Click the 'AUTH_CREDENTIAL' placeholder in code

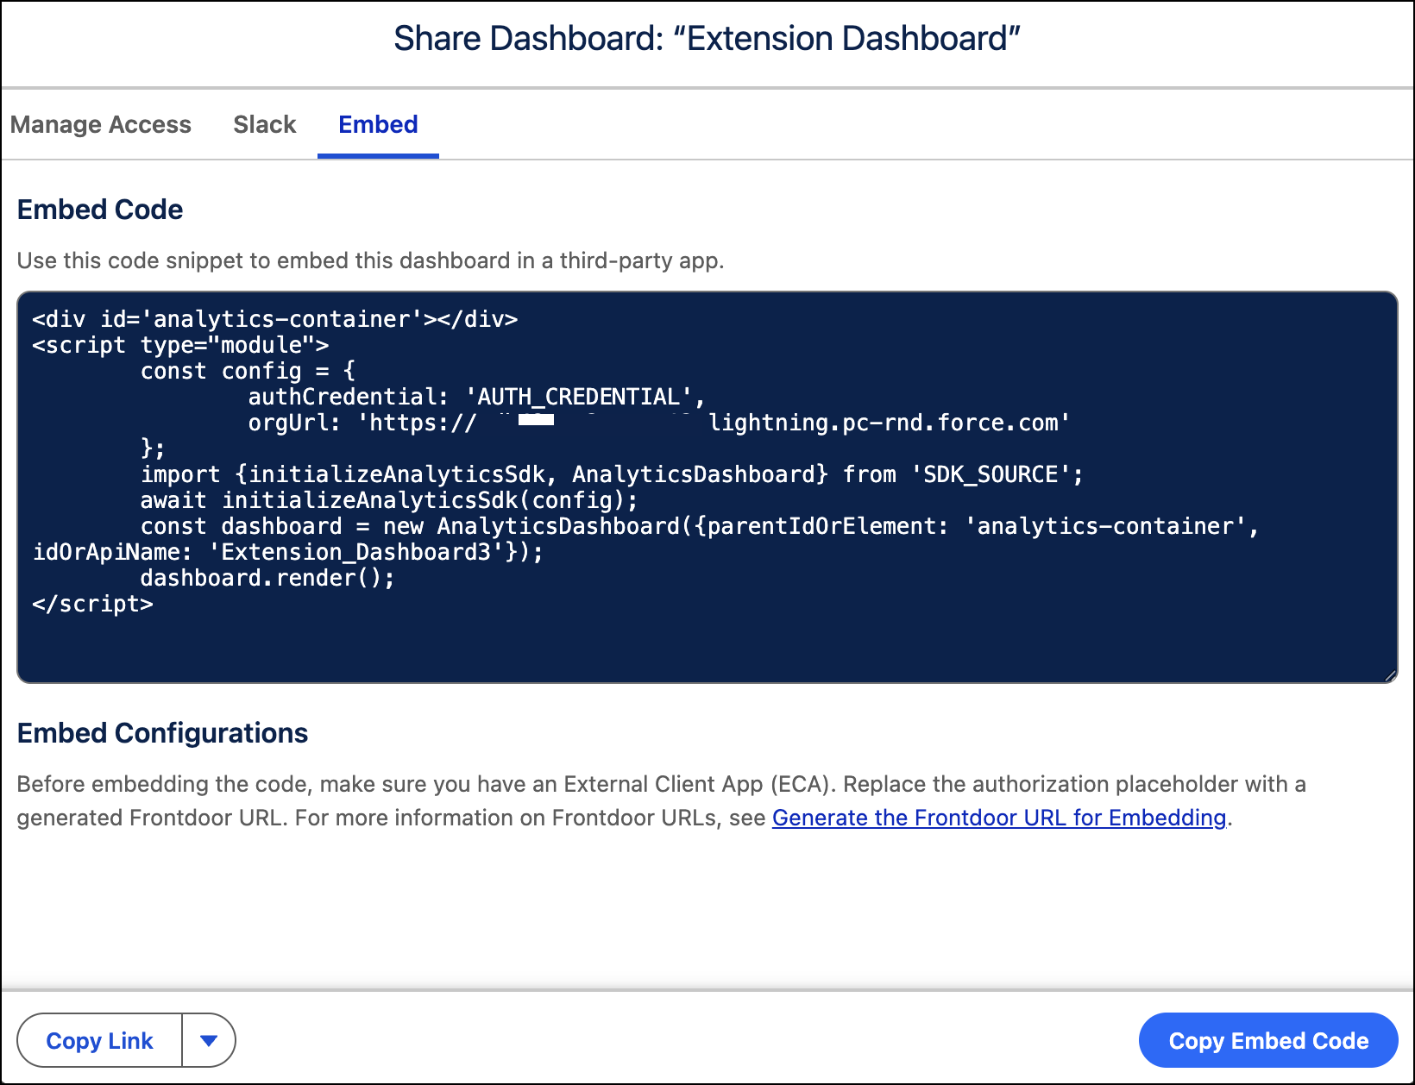point(579,397)
